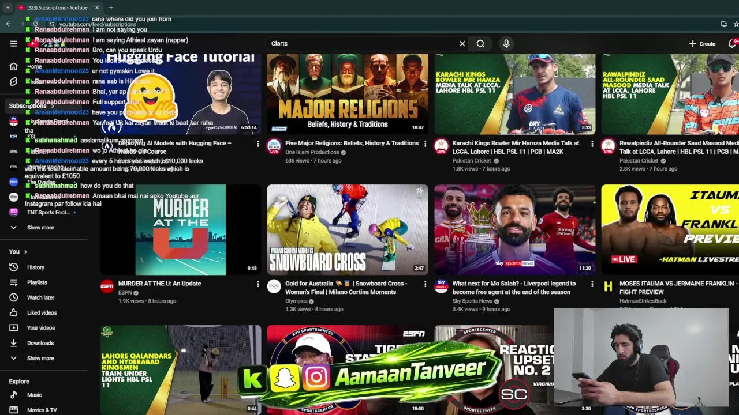Play the Major Religions thumbnail
739x415 pixels.
pos(348,94)
